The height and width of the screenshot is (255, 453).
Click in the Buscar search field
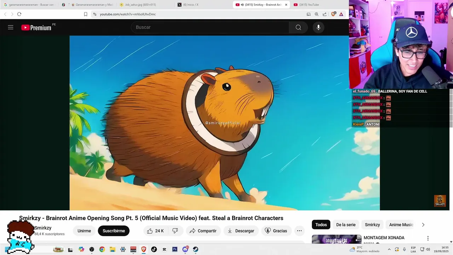click(211, 27)
